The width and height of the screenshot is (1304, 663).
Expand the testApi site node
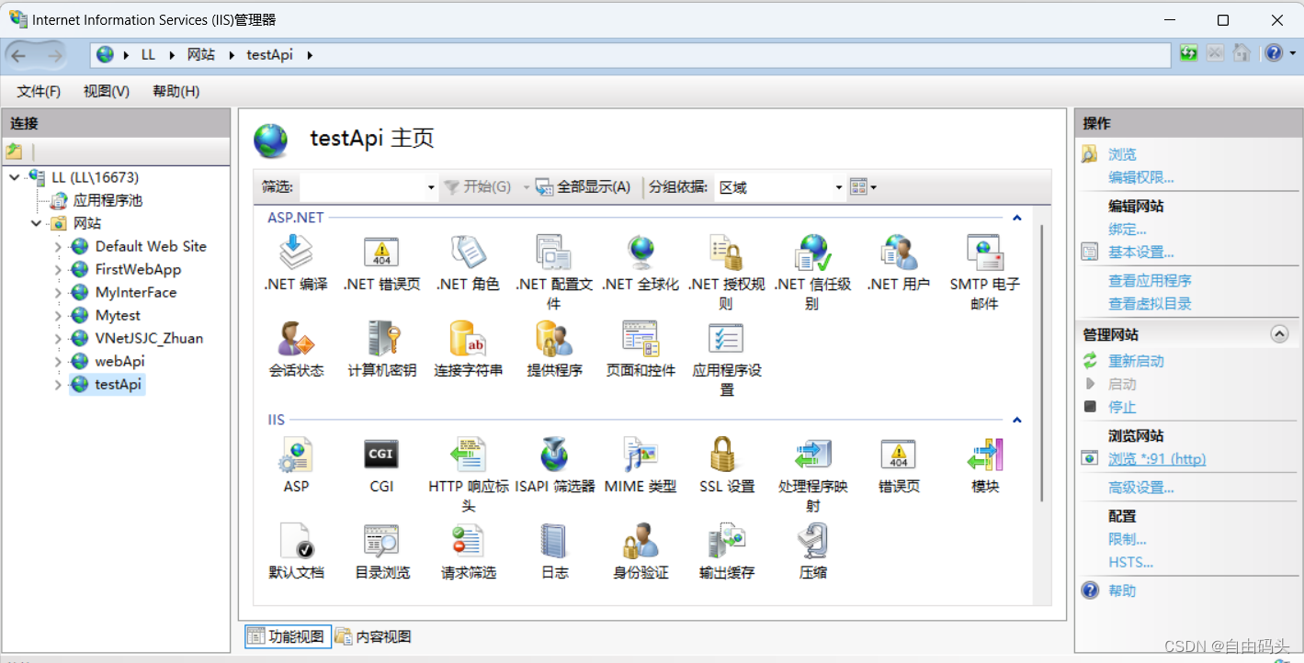58,385
